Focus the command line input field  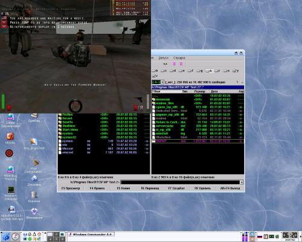coord(181,182)
